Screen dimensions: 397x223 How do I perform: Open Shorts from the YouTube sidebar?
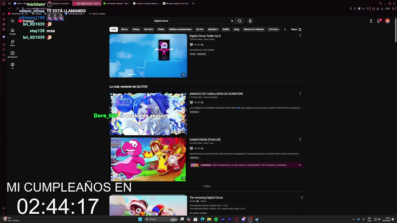12,43
